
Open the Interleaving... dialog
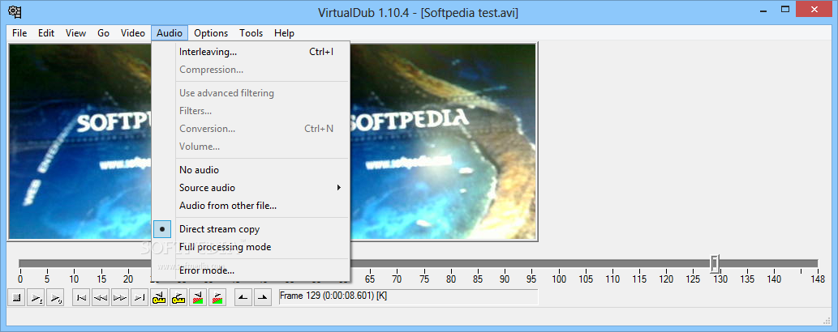[251, 52]
